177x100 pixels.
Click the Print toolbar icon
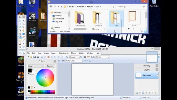click(38, 57)
